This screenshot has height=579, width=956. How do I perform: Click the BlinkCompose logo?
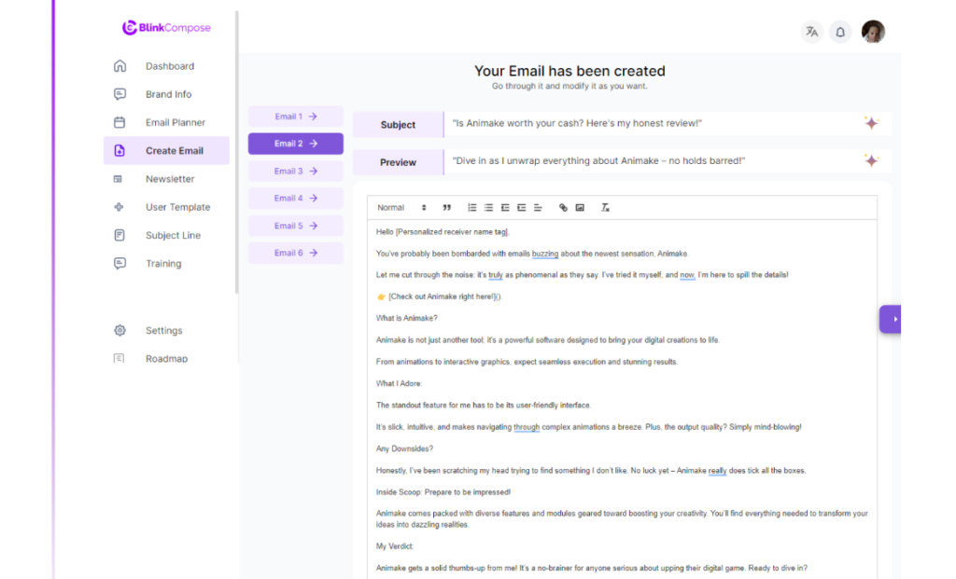(166, 27)
